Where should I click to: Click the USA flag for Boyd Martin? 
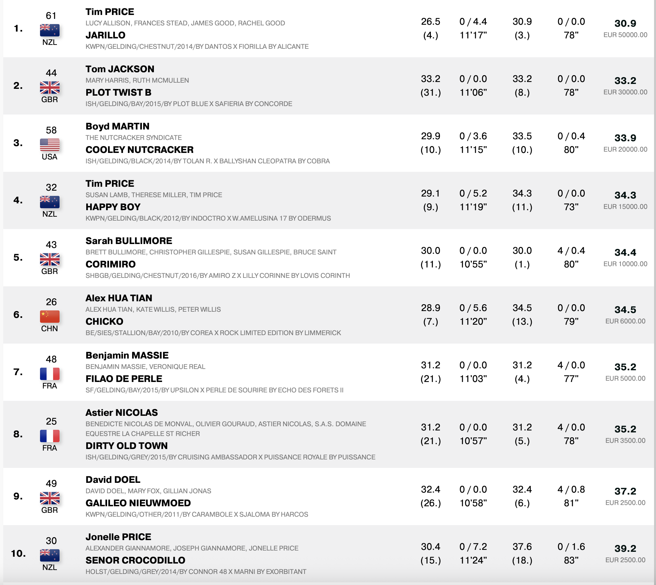49,144
